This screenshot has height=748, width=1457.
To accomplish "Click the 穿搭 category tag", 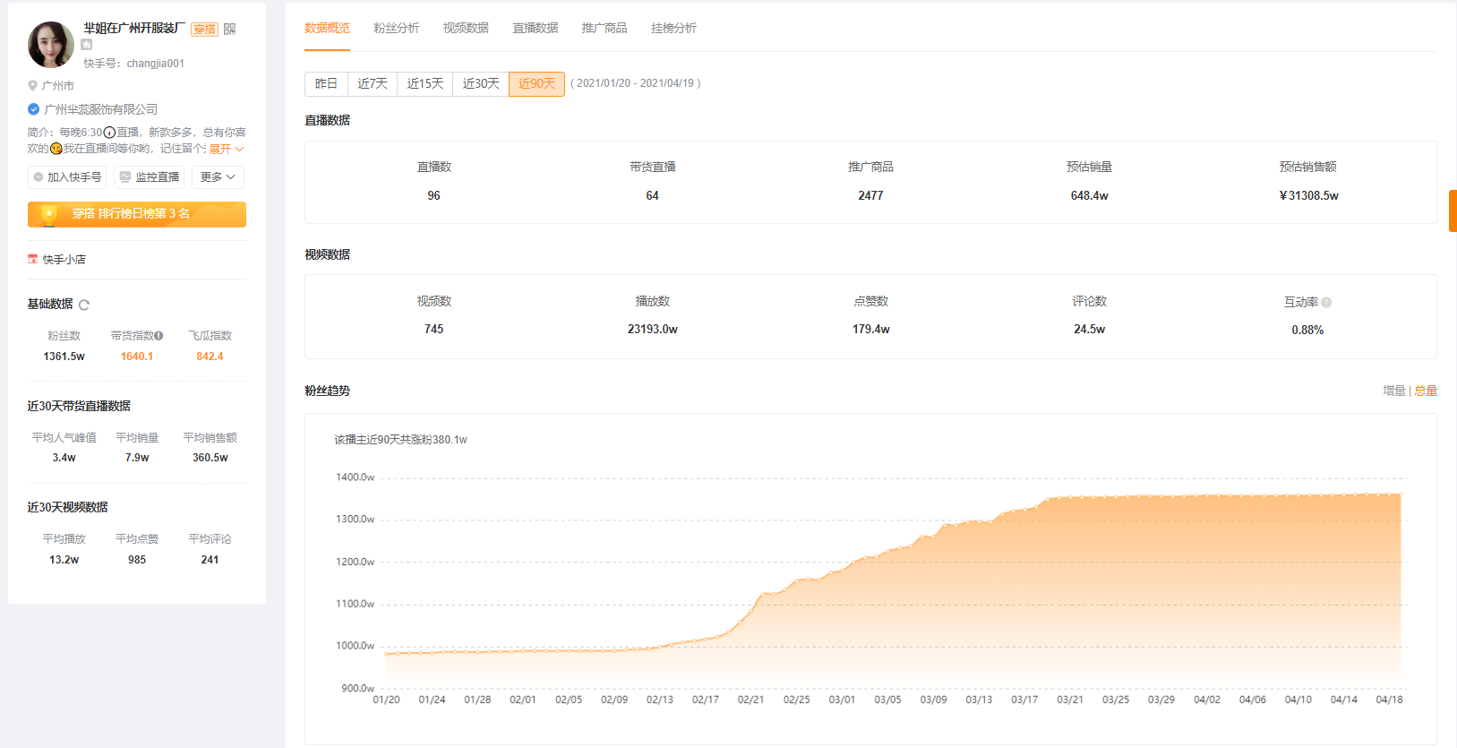I will pos(205,30).
